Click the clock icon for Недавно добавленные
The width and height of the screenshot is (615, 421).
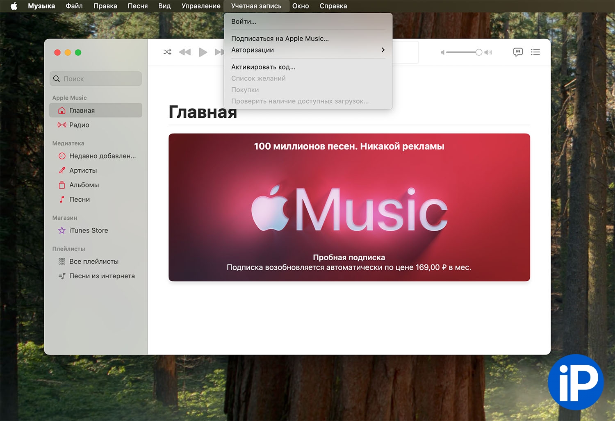(x=62, y=156)
